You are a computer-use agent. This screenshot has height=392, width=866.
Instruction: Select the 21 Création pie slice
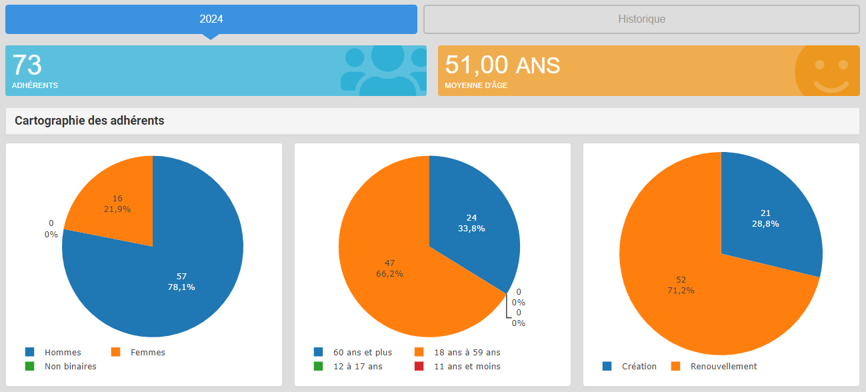tap(767, 213)
